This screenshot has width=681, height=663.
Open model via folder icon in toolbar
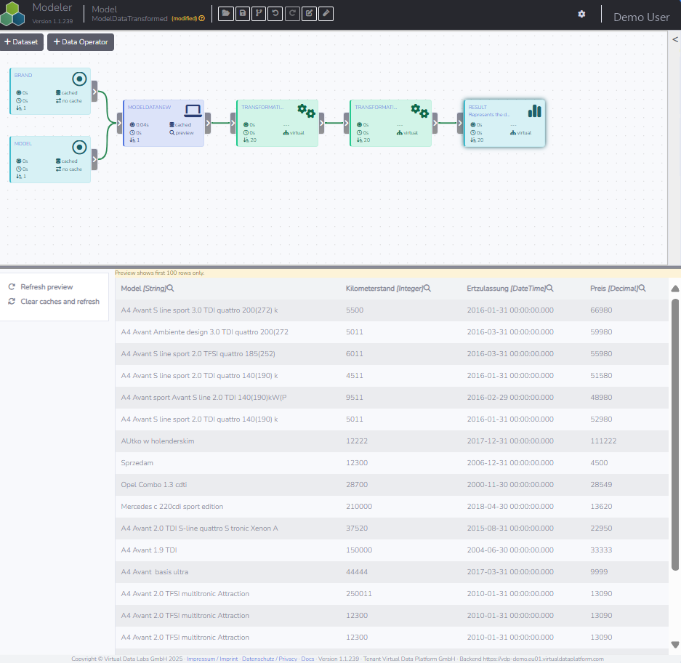(225, 14)
